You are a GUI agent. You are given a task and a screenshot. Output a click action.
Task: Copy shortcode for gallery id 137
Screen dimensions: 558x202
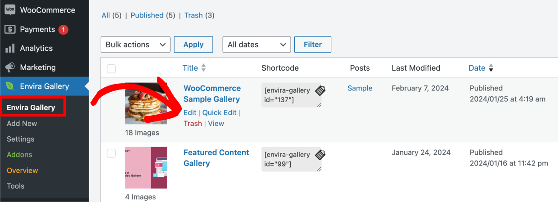coord(320,90)
